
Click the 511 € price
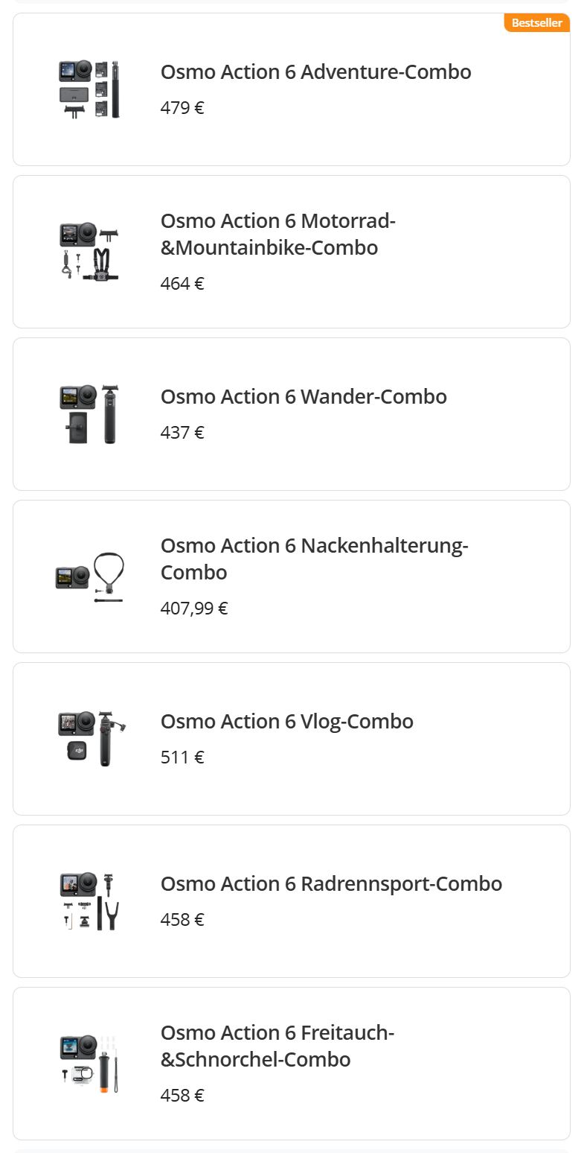[182, 757]
